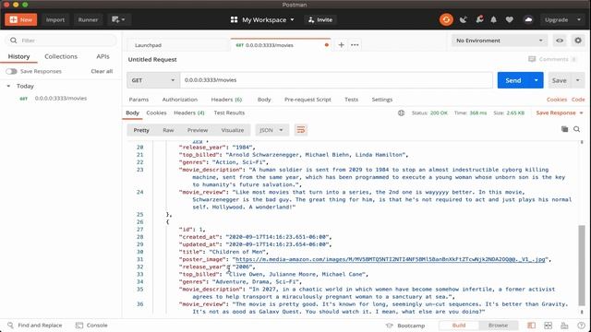The width and height of the screenshot is (591, 332).
Task: Open tab options three-dots menu
Action: tap(355, 45)
